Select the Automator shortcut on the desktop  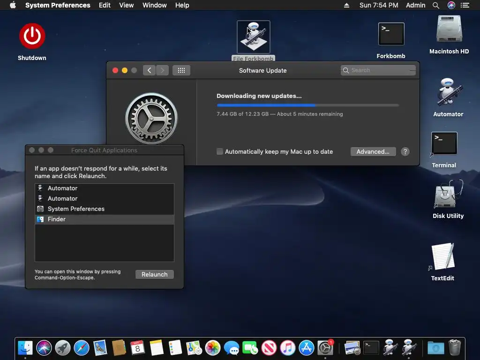tap(449, 92)
